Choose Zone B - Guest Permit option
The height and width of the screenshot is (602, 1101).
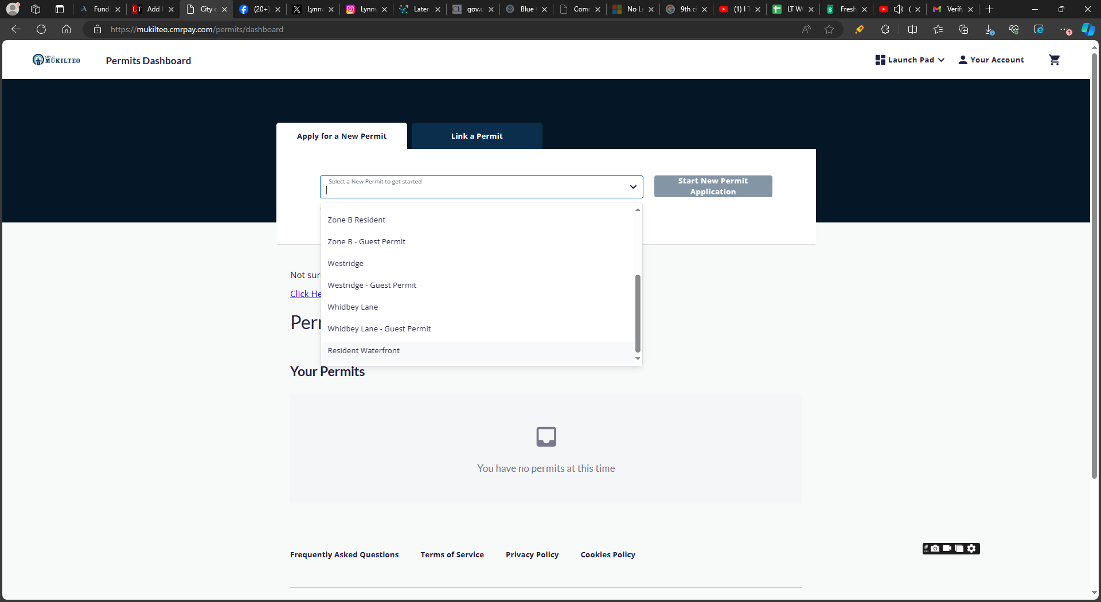(366, 242)
